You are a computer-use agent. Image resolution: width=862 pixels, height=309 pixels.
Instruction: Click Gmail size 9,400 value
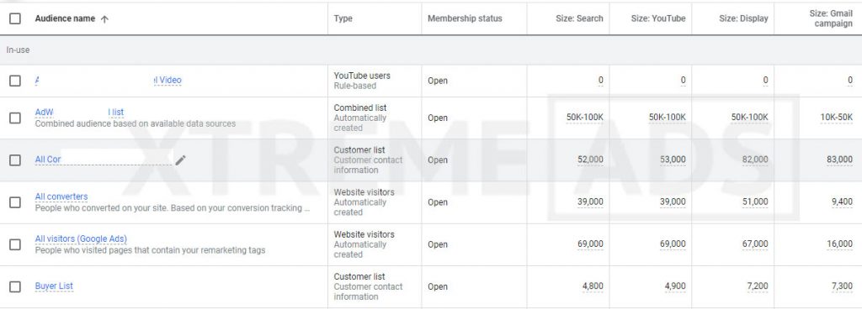pos(842,202)
